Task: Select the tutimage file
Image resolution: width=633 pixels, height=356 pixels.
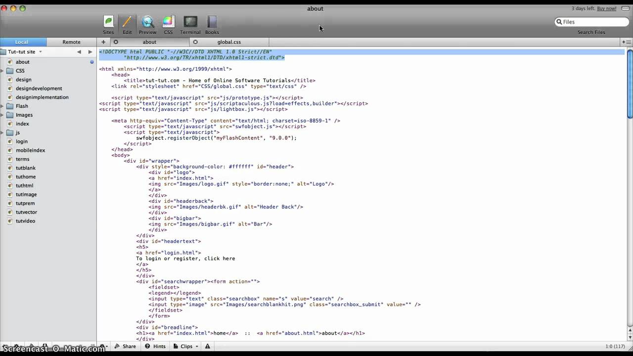Action: 26,195
